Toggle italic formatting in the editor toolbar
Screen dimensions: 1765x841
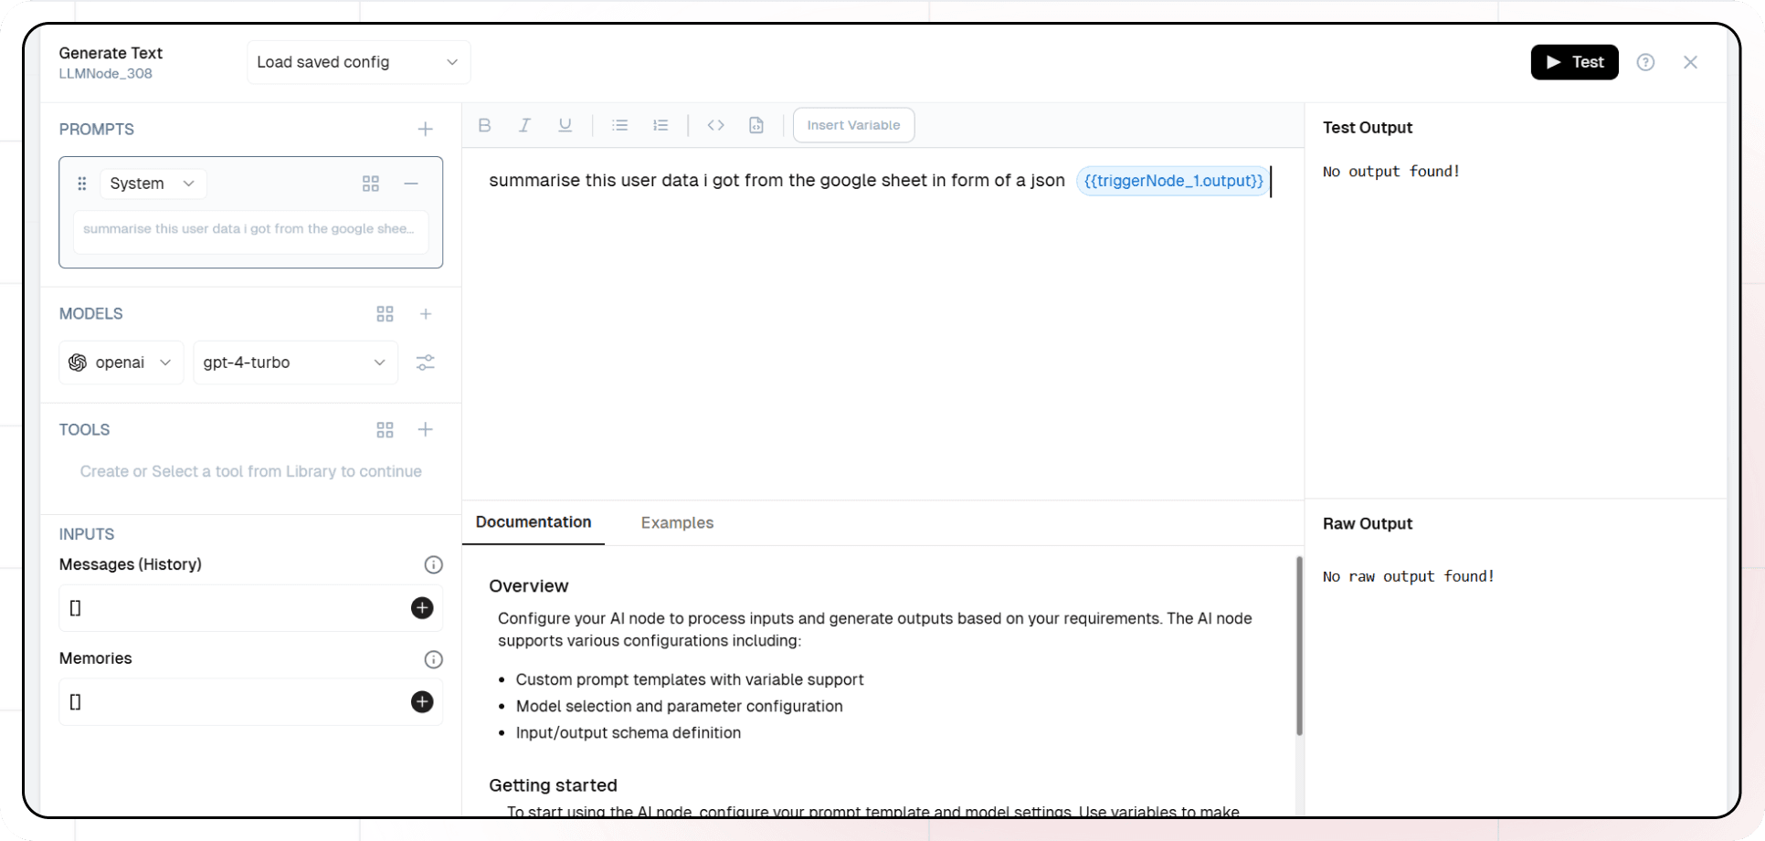[524, 125]
